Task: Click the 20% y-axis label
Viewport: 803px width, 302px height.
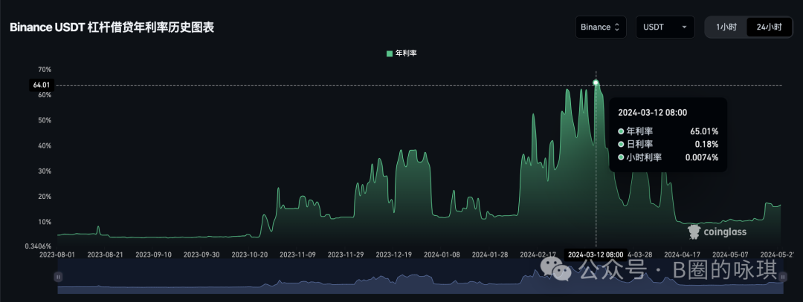Action: point(45,197)
